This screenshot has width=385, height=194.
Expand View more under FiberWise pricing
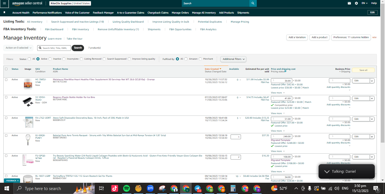(278, 93)
